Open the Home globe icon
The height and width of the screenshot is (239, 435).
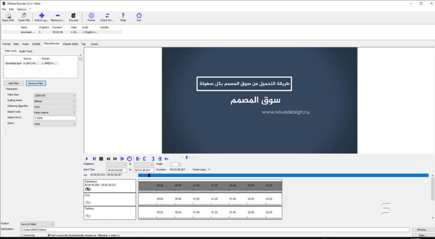91,17
